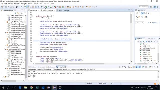The height and width of the screenshot is (90, 160).
Task: Toggle Scheduled presentation in Task List
Action: (145, 13)
